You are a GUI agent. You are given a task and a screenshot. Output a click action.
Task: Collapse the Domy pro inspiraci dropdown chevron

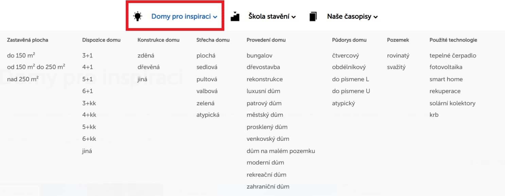(215, 17)
